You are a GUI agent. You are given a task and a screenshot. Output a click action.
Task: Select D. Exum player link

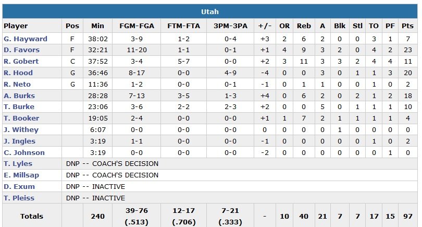click(19, 187)
